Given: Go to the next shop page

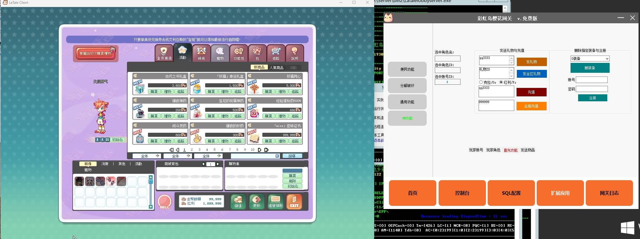Looking at the screenshot, I should click(x=259, y=150).
